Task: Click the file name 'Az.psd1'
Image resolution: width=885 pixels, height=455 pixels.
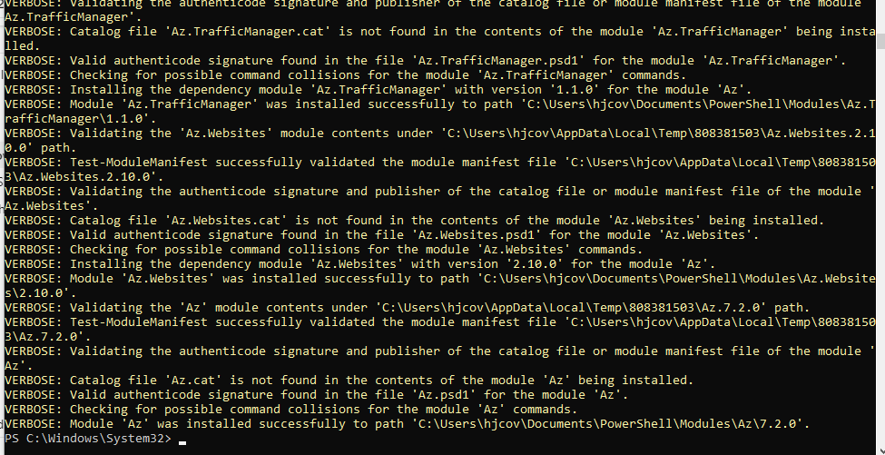Action: tap(446, 394)
